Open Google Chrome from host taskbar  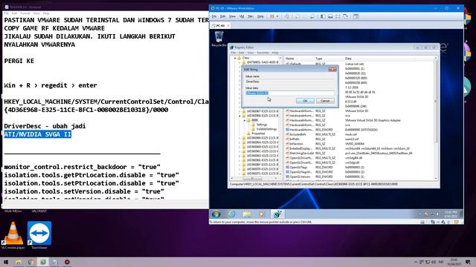[x=30, y=262]
